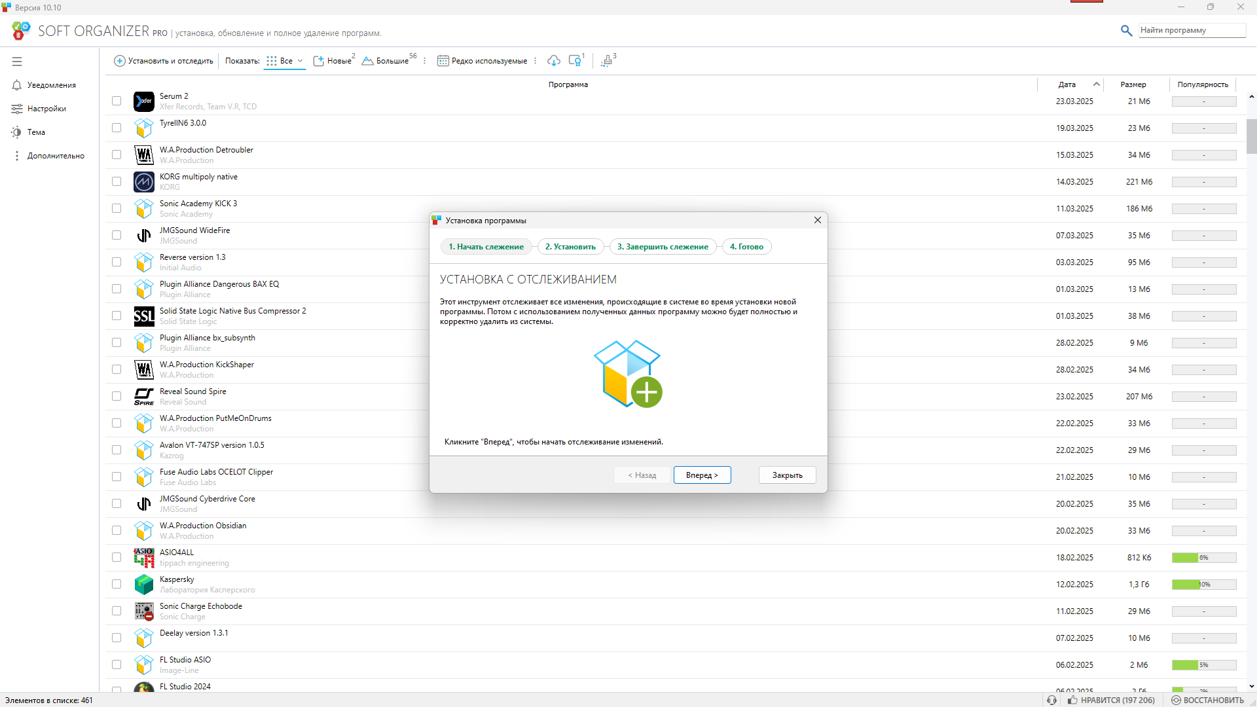
Task: Click the search magnifier icon
Action: [x=1126, y=30]
